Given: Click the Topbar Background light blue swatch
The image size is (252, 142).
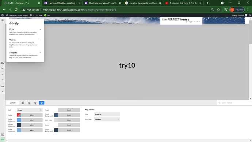Looking at the screenshot, I should (19, 120).
